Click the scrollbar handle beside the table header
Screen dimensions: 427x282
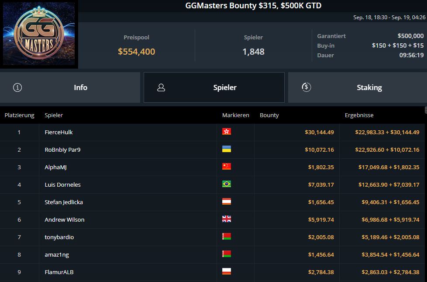tap(426, 110)
